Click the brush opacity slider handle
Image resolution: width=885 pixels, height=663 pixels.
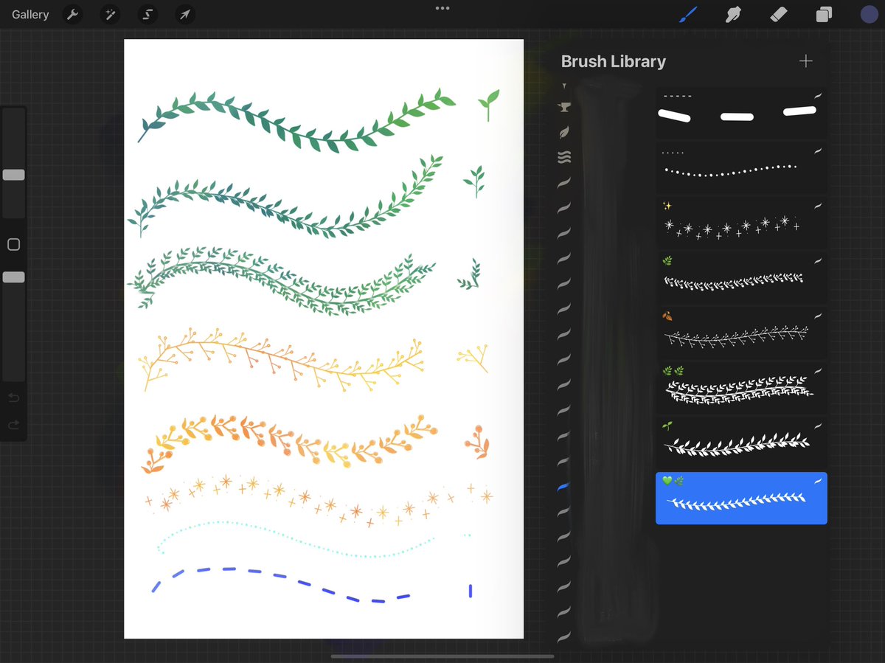pos(13,277)
